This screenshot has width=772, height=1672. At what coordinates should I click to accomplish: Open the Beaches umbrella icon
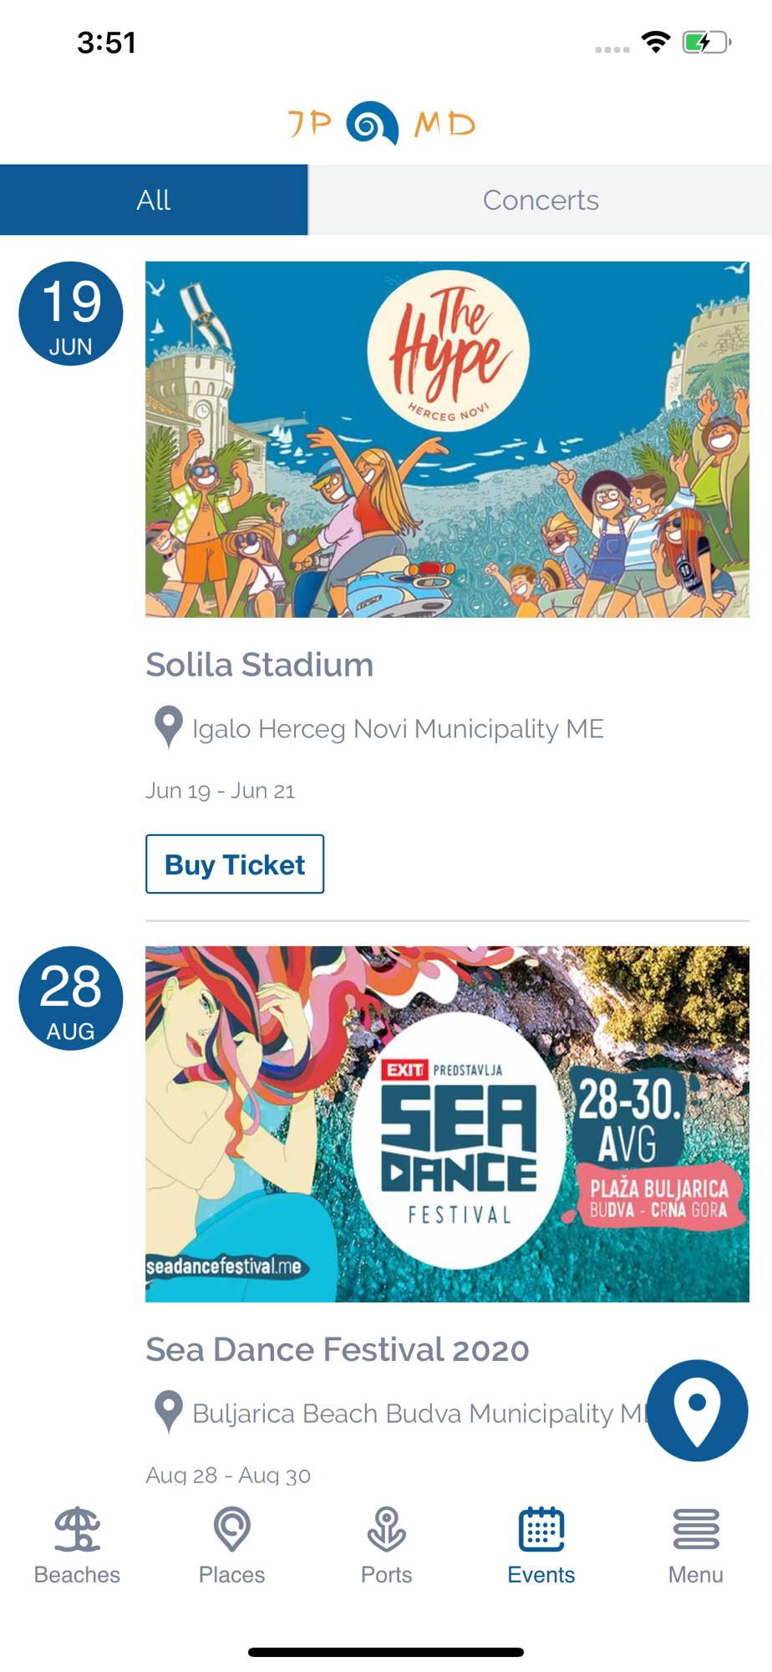tap(77, 1529)
